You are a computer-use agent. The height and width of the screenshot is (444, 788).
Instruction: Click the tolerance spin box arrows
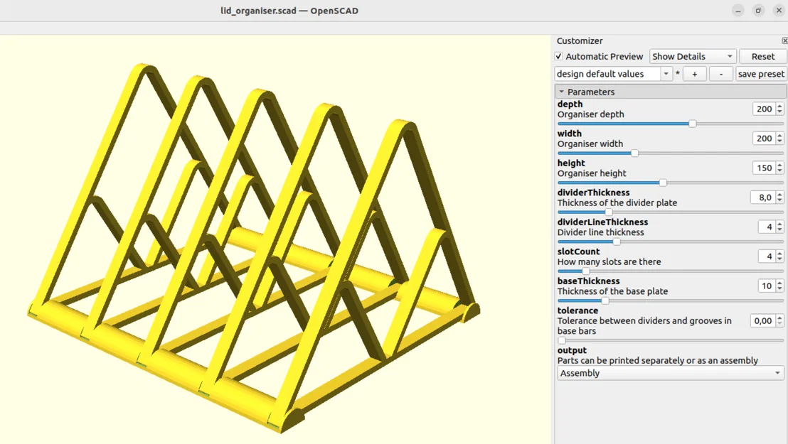[780, 321]
